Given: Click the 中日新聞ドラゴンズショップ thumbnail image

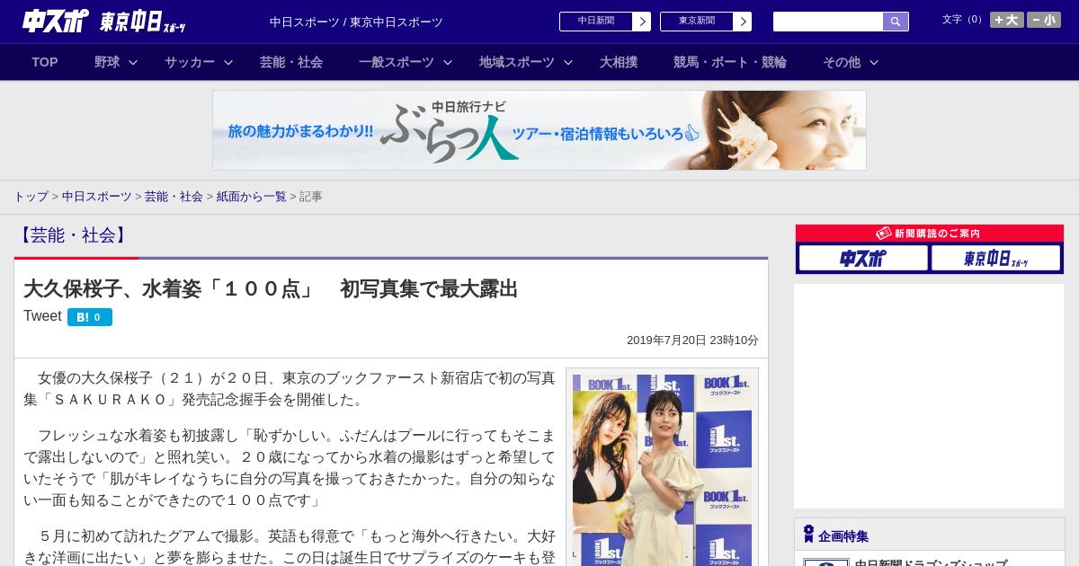Looking at the screenshot, I should 825,562.
